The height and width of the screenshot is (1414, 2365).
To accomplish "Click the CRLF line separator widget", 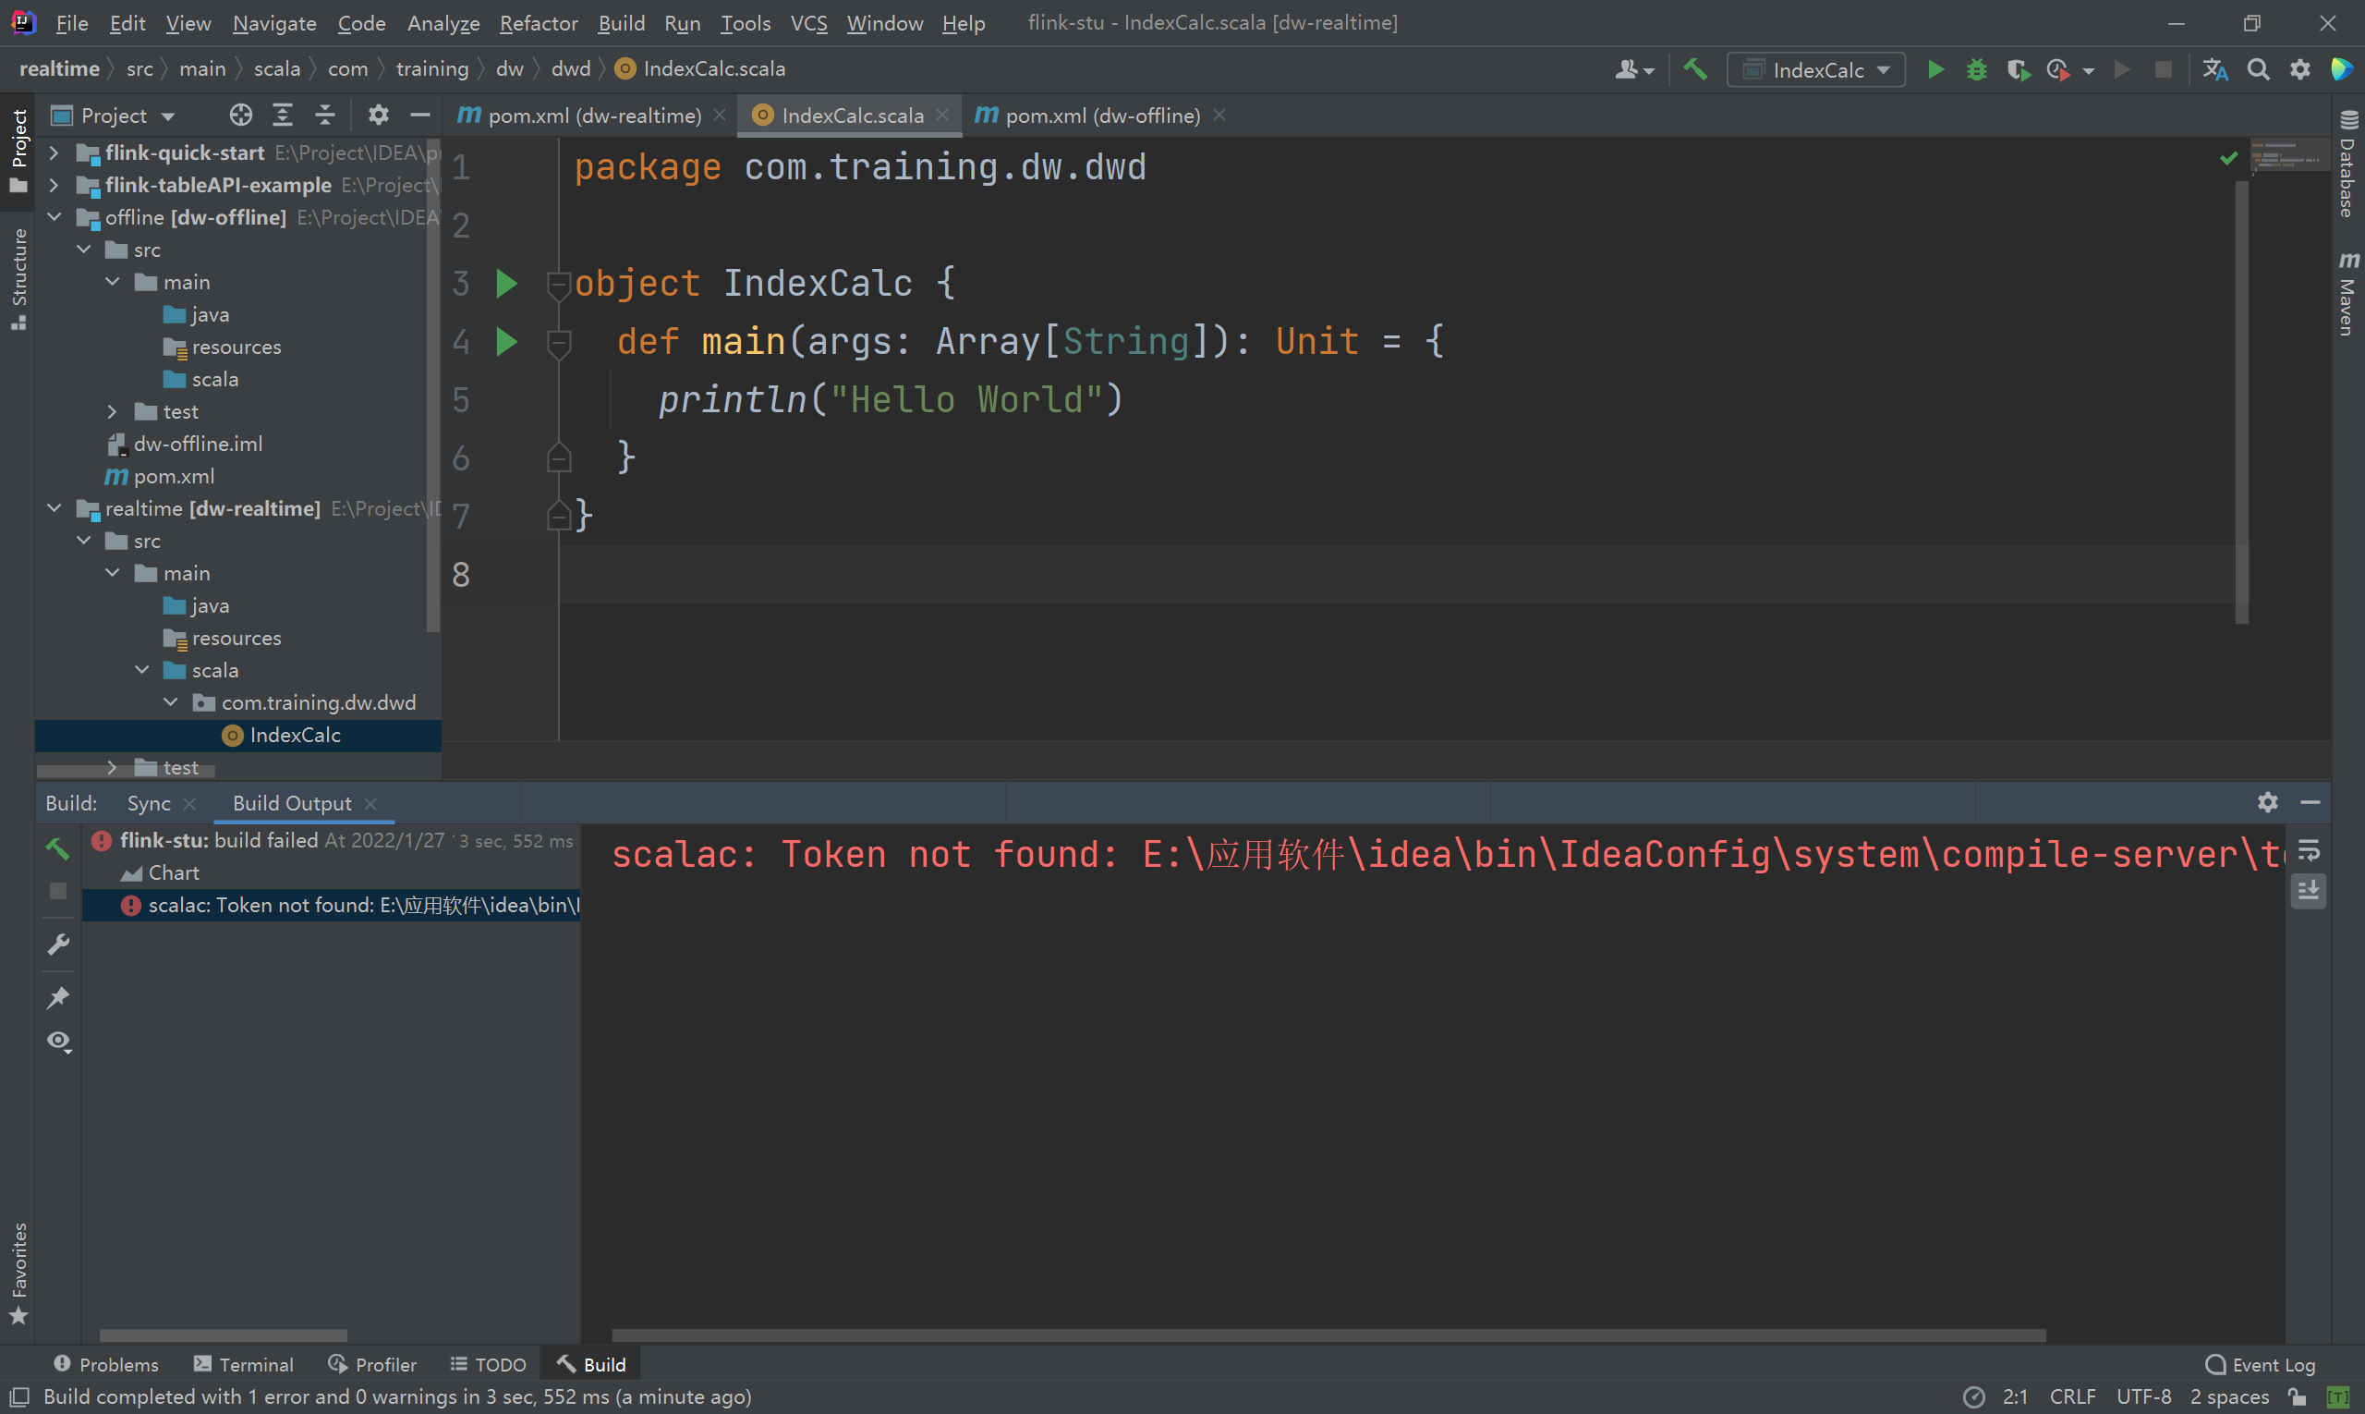I will click(x=2071, y=1396).
